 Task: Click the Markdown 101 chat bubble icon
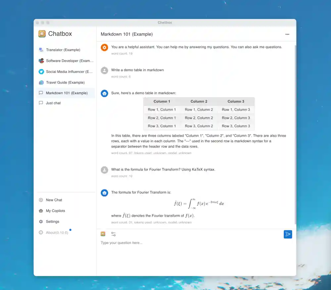click(41, 93)
